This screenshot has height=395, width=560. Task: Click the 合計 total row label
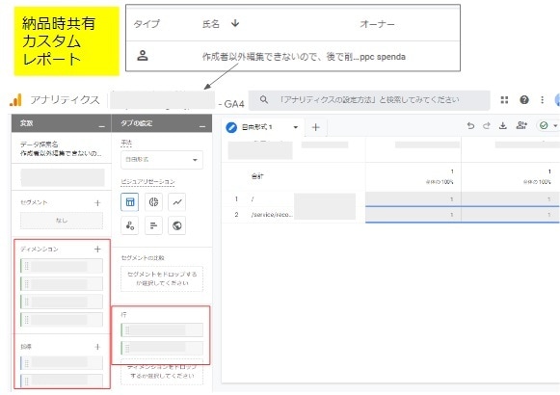[x=257, y=176]
